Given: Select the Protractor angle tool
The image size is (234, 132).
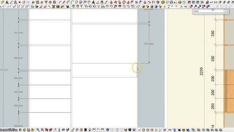Looking at the screenshot, I should tap(98, 2).
